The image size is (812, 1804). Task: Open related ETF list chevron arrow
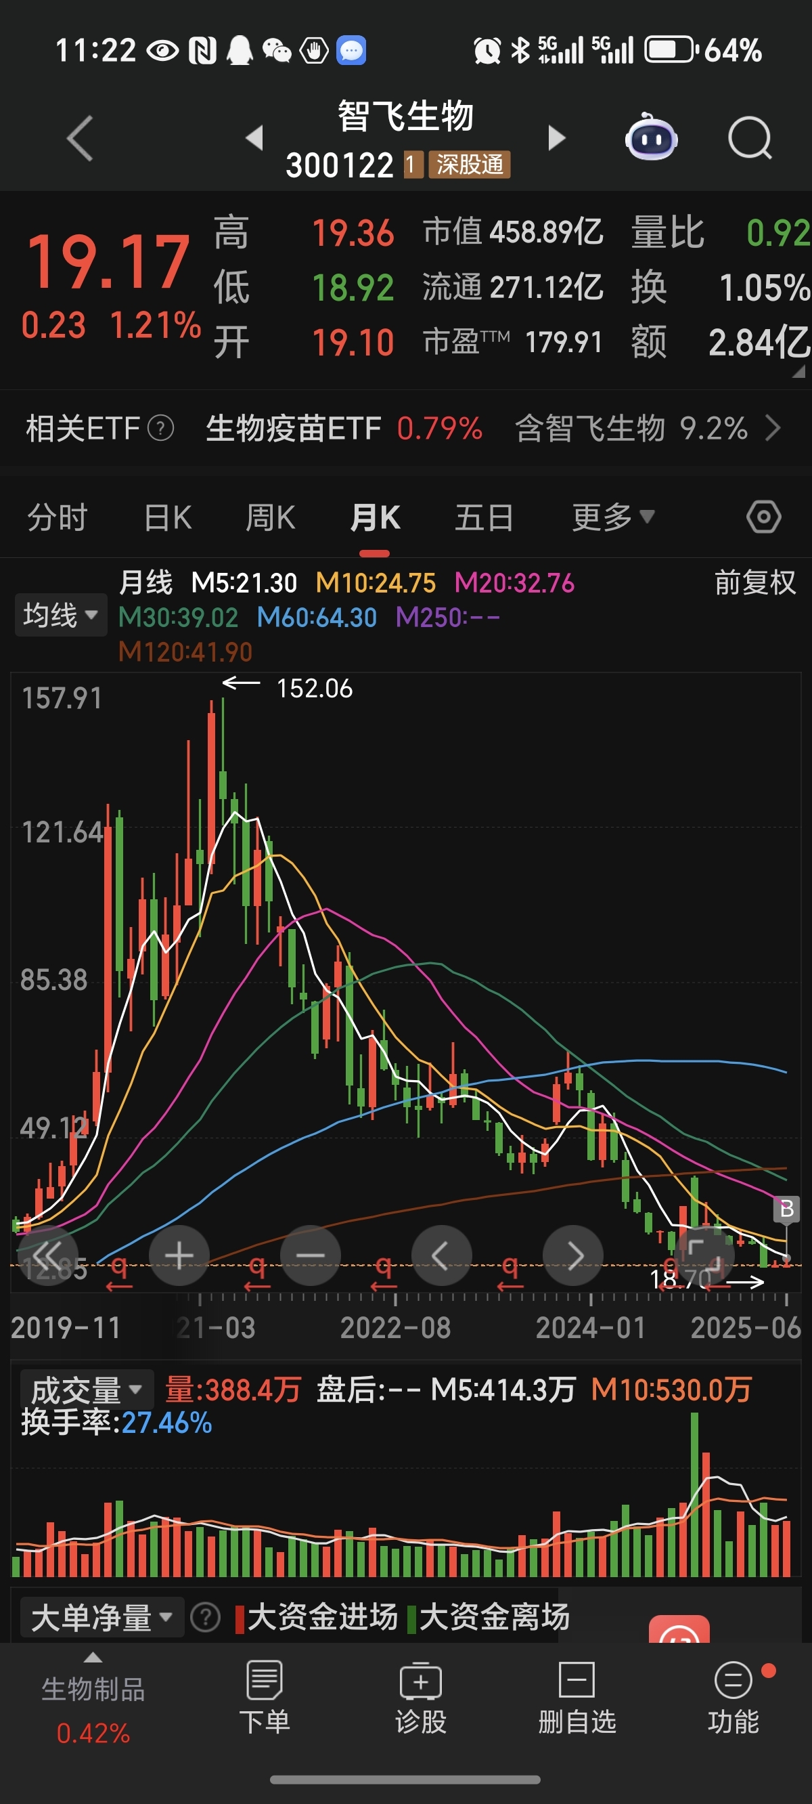pyautogui.click(x=772, y=428)
